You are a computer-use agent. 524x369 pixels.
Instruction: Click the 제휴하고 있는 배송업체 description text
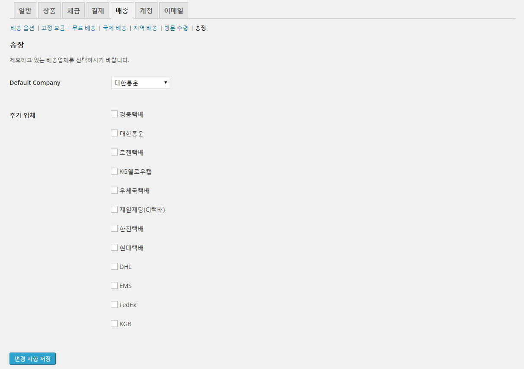pyautogui.click(x=69, y=60)
